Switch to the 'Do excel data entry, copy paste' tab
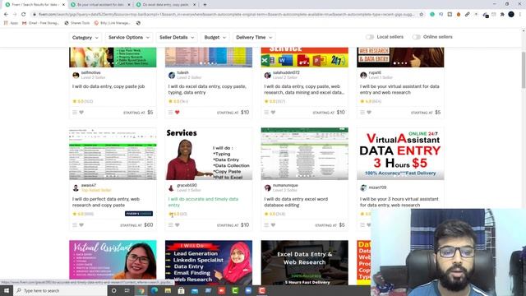 click(166, 5)
